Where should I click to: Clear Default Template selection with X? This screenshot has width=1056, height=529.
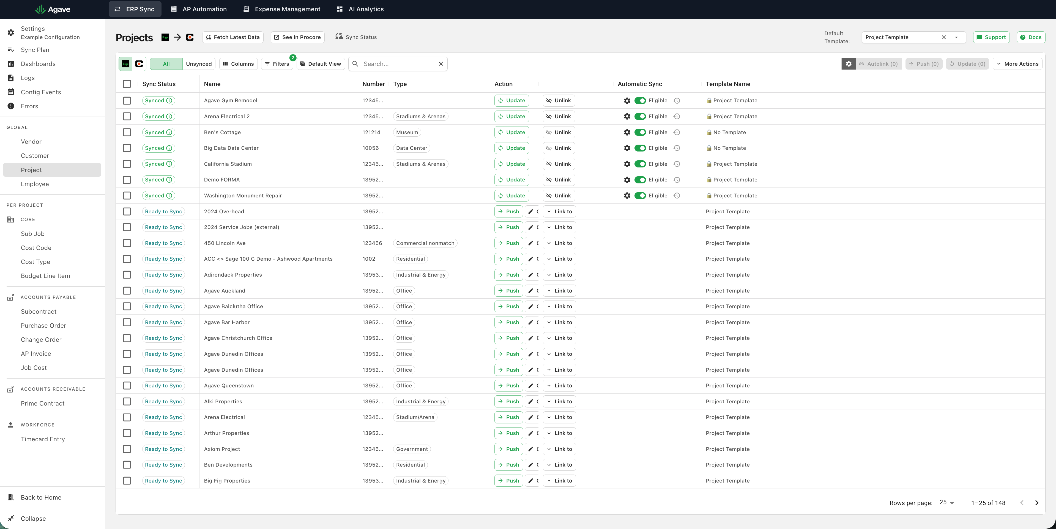point(944,37)
